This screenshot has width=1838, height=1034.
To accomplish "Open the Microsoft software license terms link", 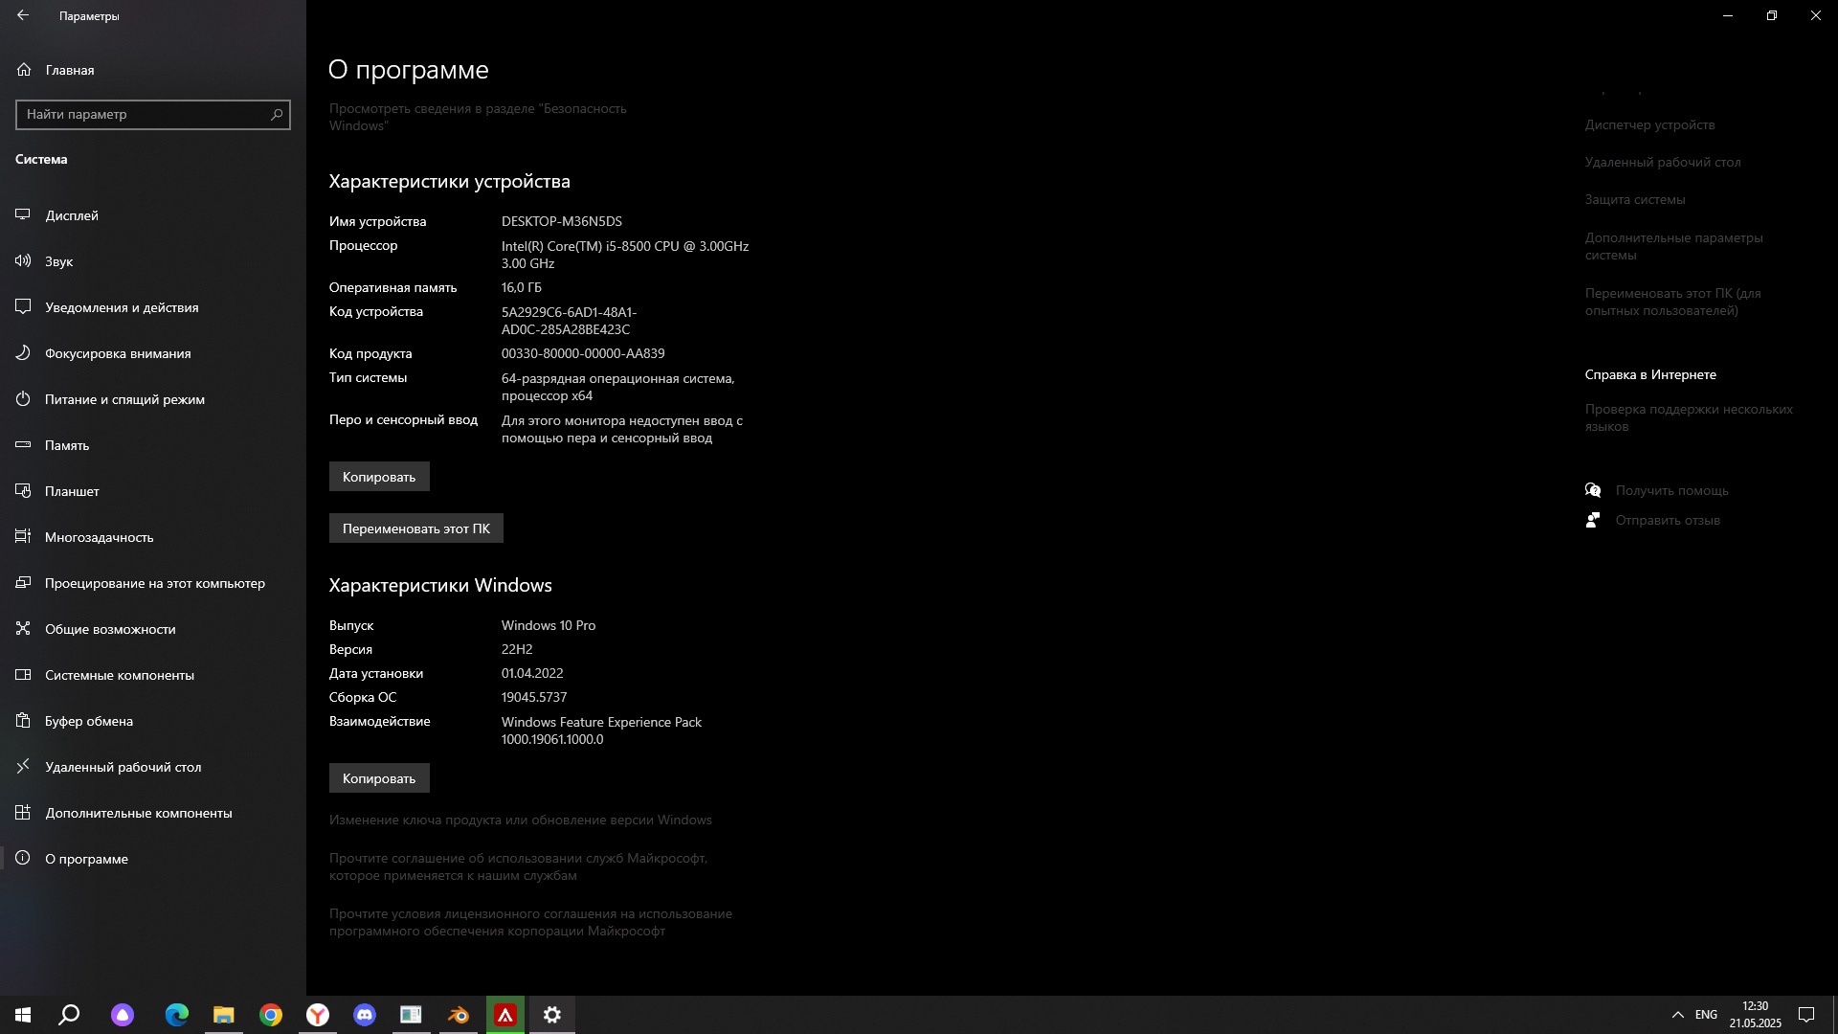I will [x=530, y=922].
